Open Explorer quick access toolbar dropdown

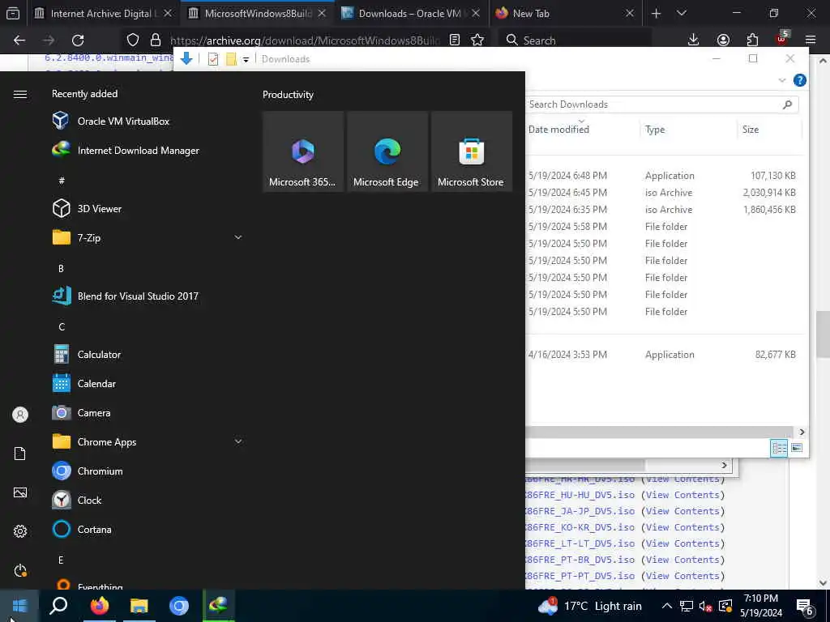pyautogui.click(x=246, y=59)
